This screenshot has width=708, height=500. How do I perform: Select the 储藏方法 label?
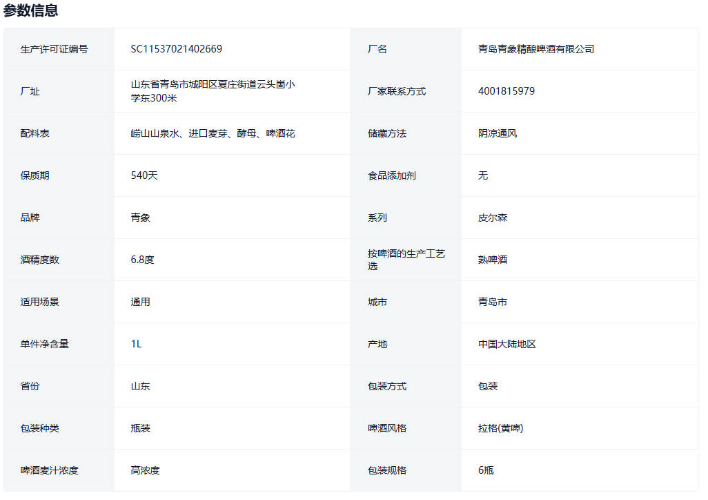(387, 133)
